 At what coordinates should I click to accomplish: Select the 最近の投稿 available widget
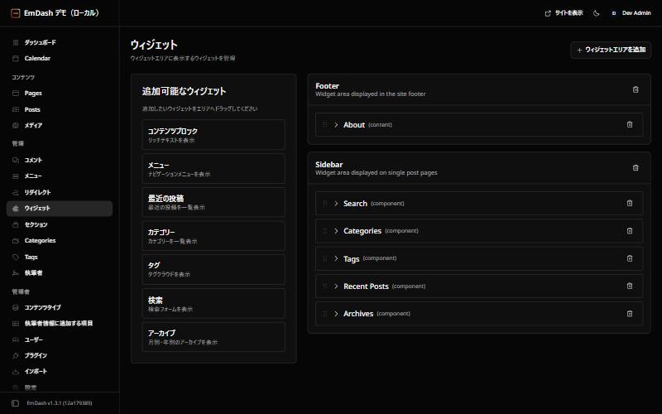tap(213, 202)
